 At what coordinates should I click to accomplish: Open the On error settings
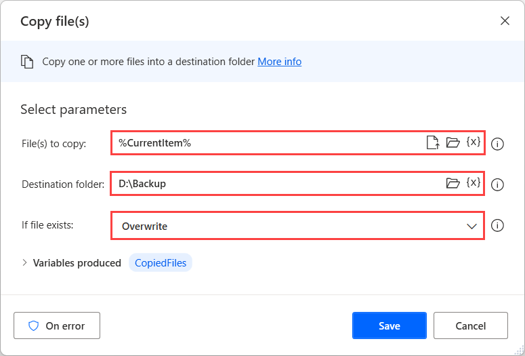pos(57,325)
